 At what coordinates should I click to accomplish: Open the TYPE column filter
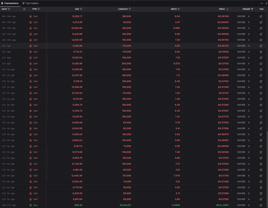[x=39, y=9]
